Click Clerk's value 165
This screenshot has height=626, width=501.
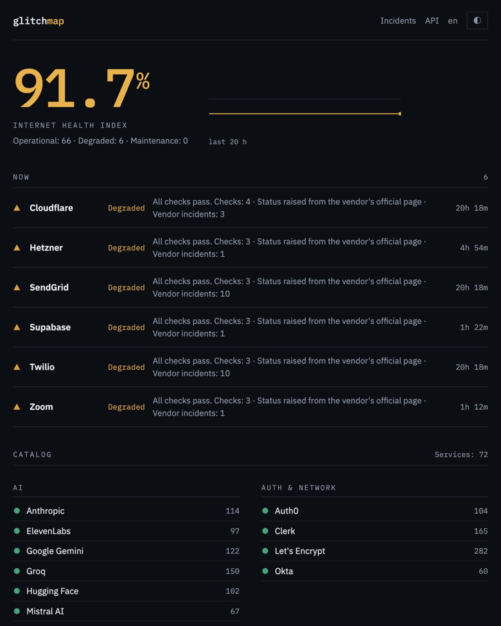click(x=480, y=531)
